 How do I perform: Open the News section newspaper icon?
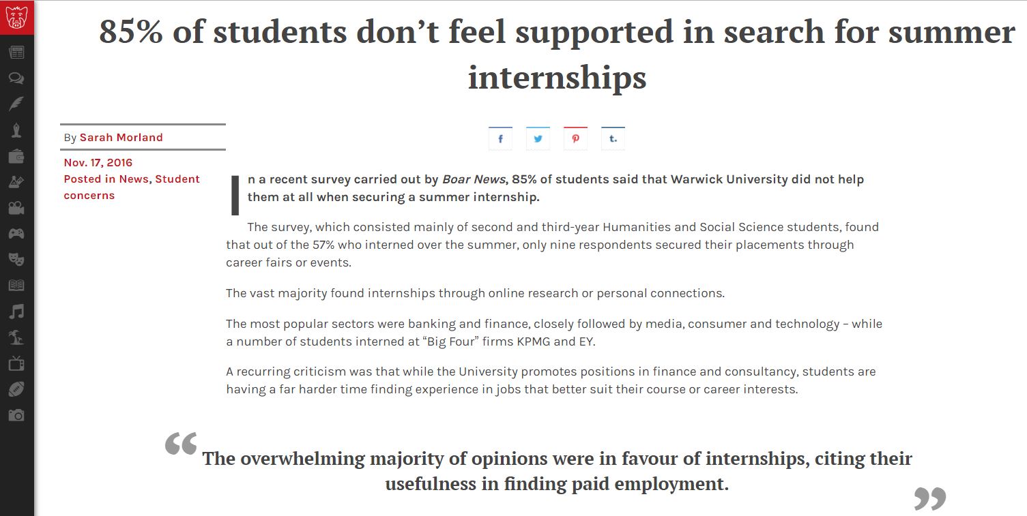pos(16,52)
